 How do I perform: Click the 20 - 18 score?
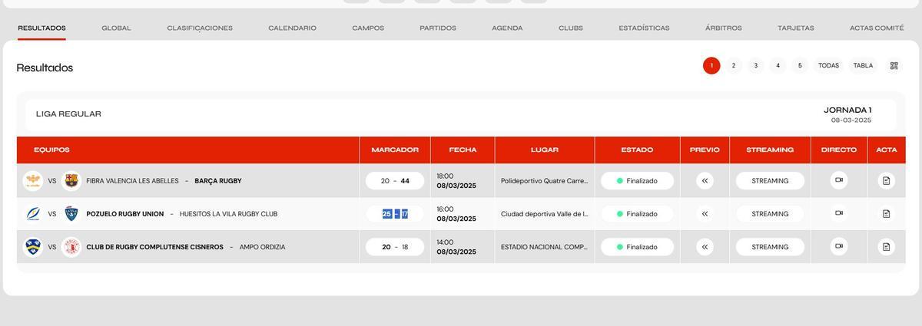coord(395,247)
